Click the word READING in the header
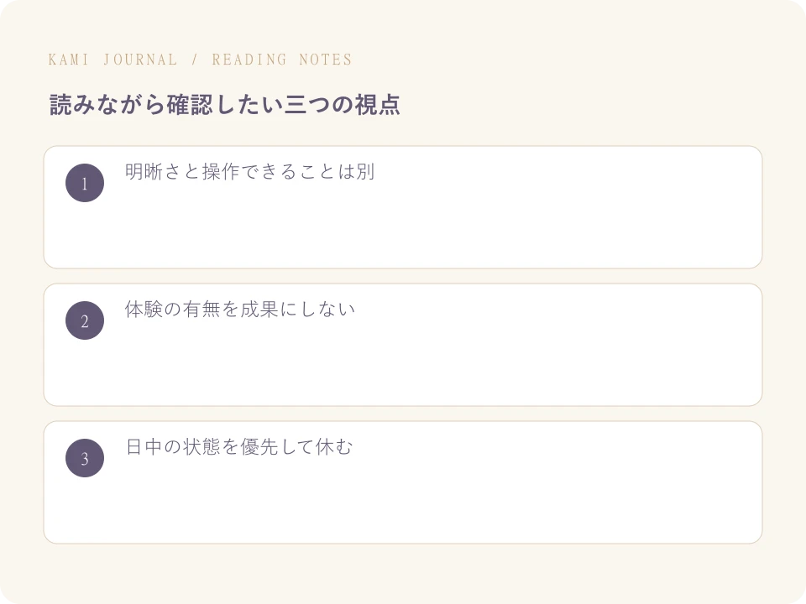This screenshot has height=604, width=806. point(249,60)
